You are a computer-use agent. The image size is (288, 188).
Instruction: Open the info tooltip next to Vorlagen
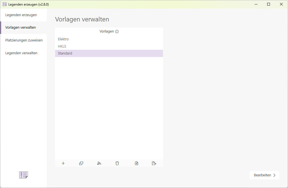tap(117, 31)
